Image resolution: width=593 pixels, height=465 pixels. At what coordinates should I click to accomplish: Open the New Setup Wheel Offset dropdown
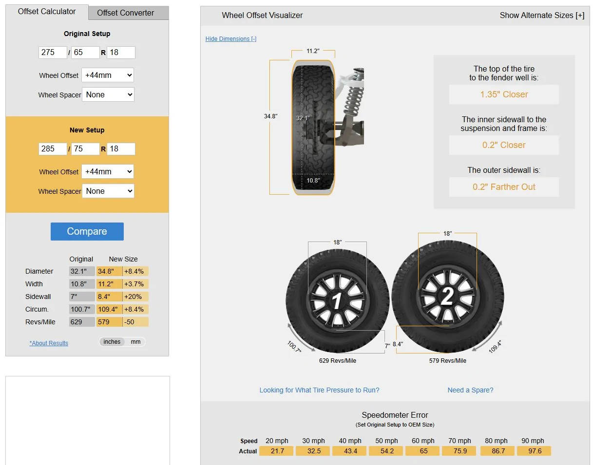(107, 171)
